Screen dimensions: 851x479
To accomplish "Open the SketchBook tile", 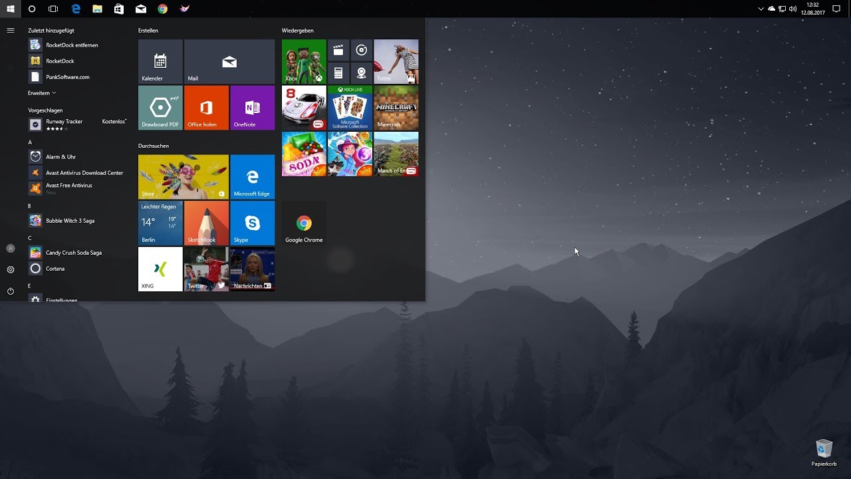I will 206,223.
